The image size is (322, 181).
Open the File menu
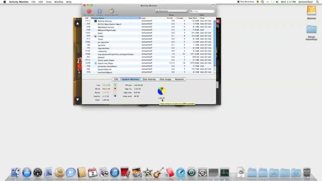[33, 2]
